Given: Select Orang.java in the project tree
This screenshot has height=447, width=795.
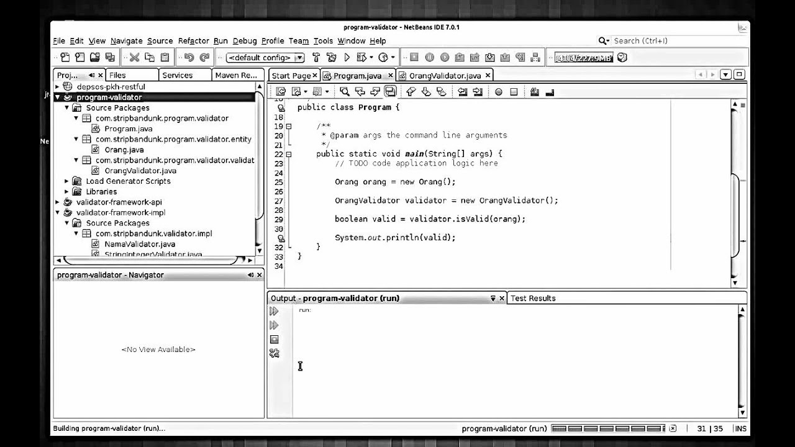Looking at the screenshot, I should [x=124, y=150].
